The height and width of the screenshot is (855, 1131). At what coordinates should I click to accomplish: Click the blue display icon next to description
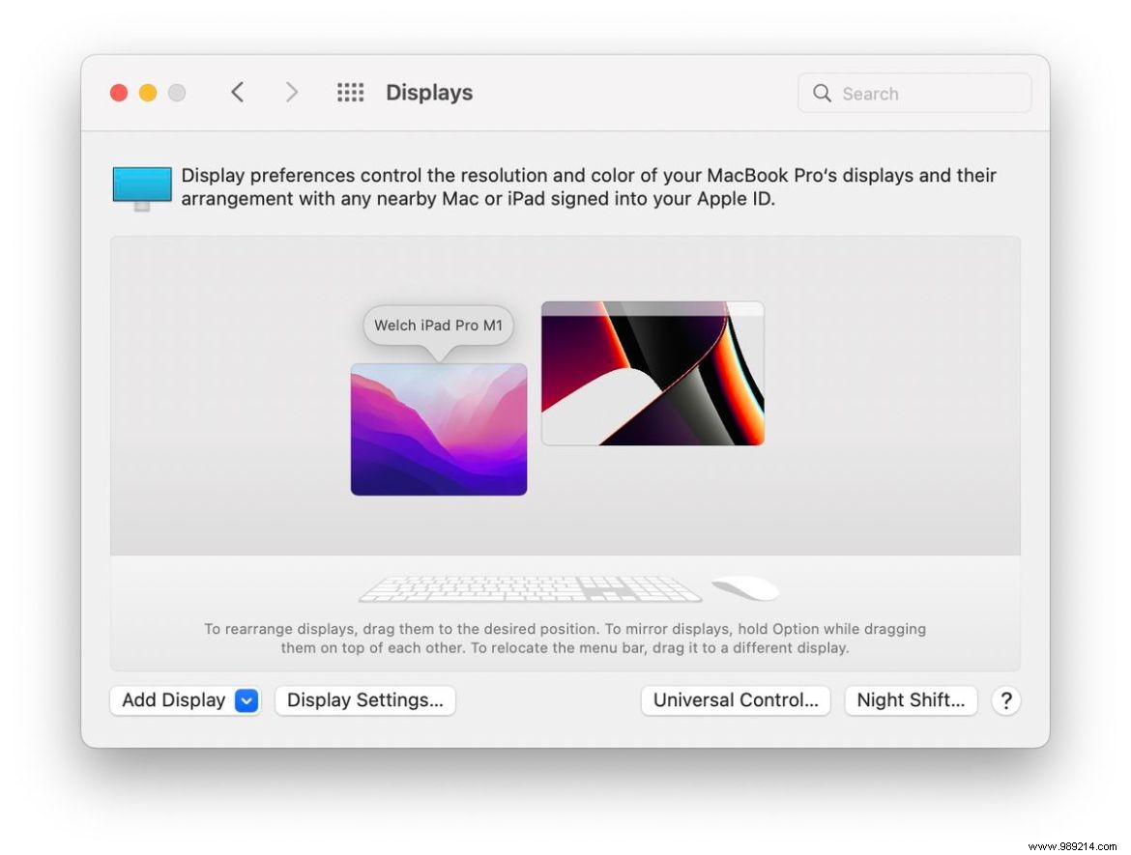pos(141,185)
